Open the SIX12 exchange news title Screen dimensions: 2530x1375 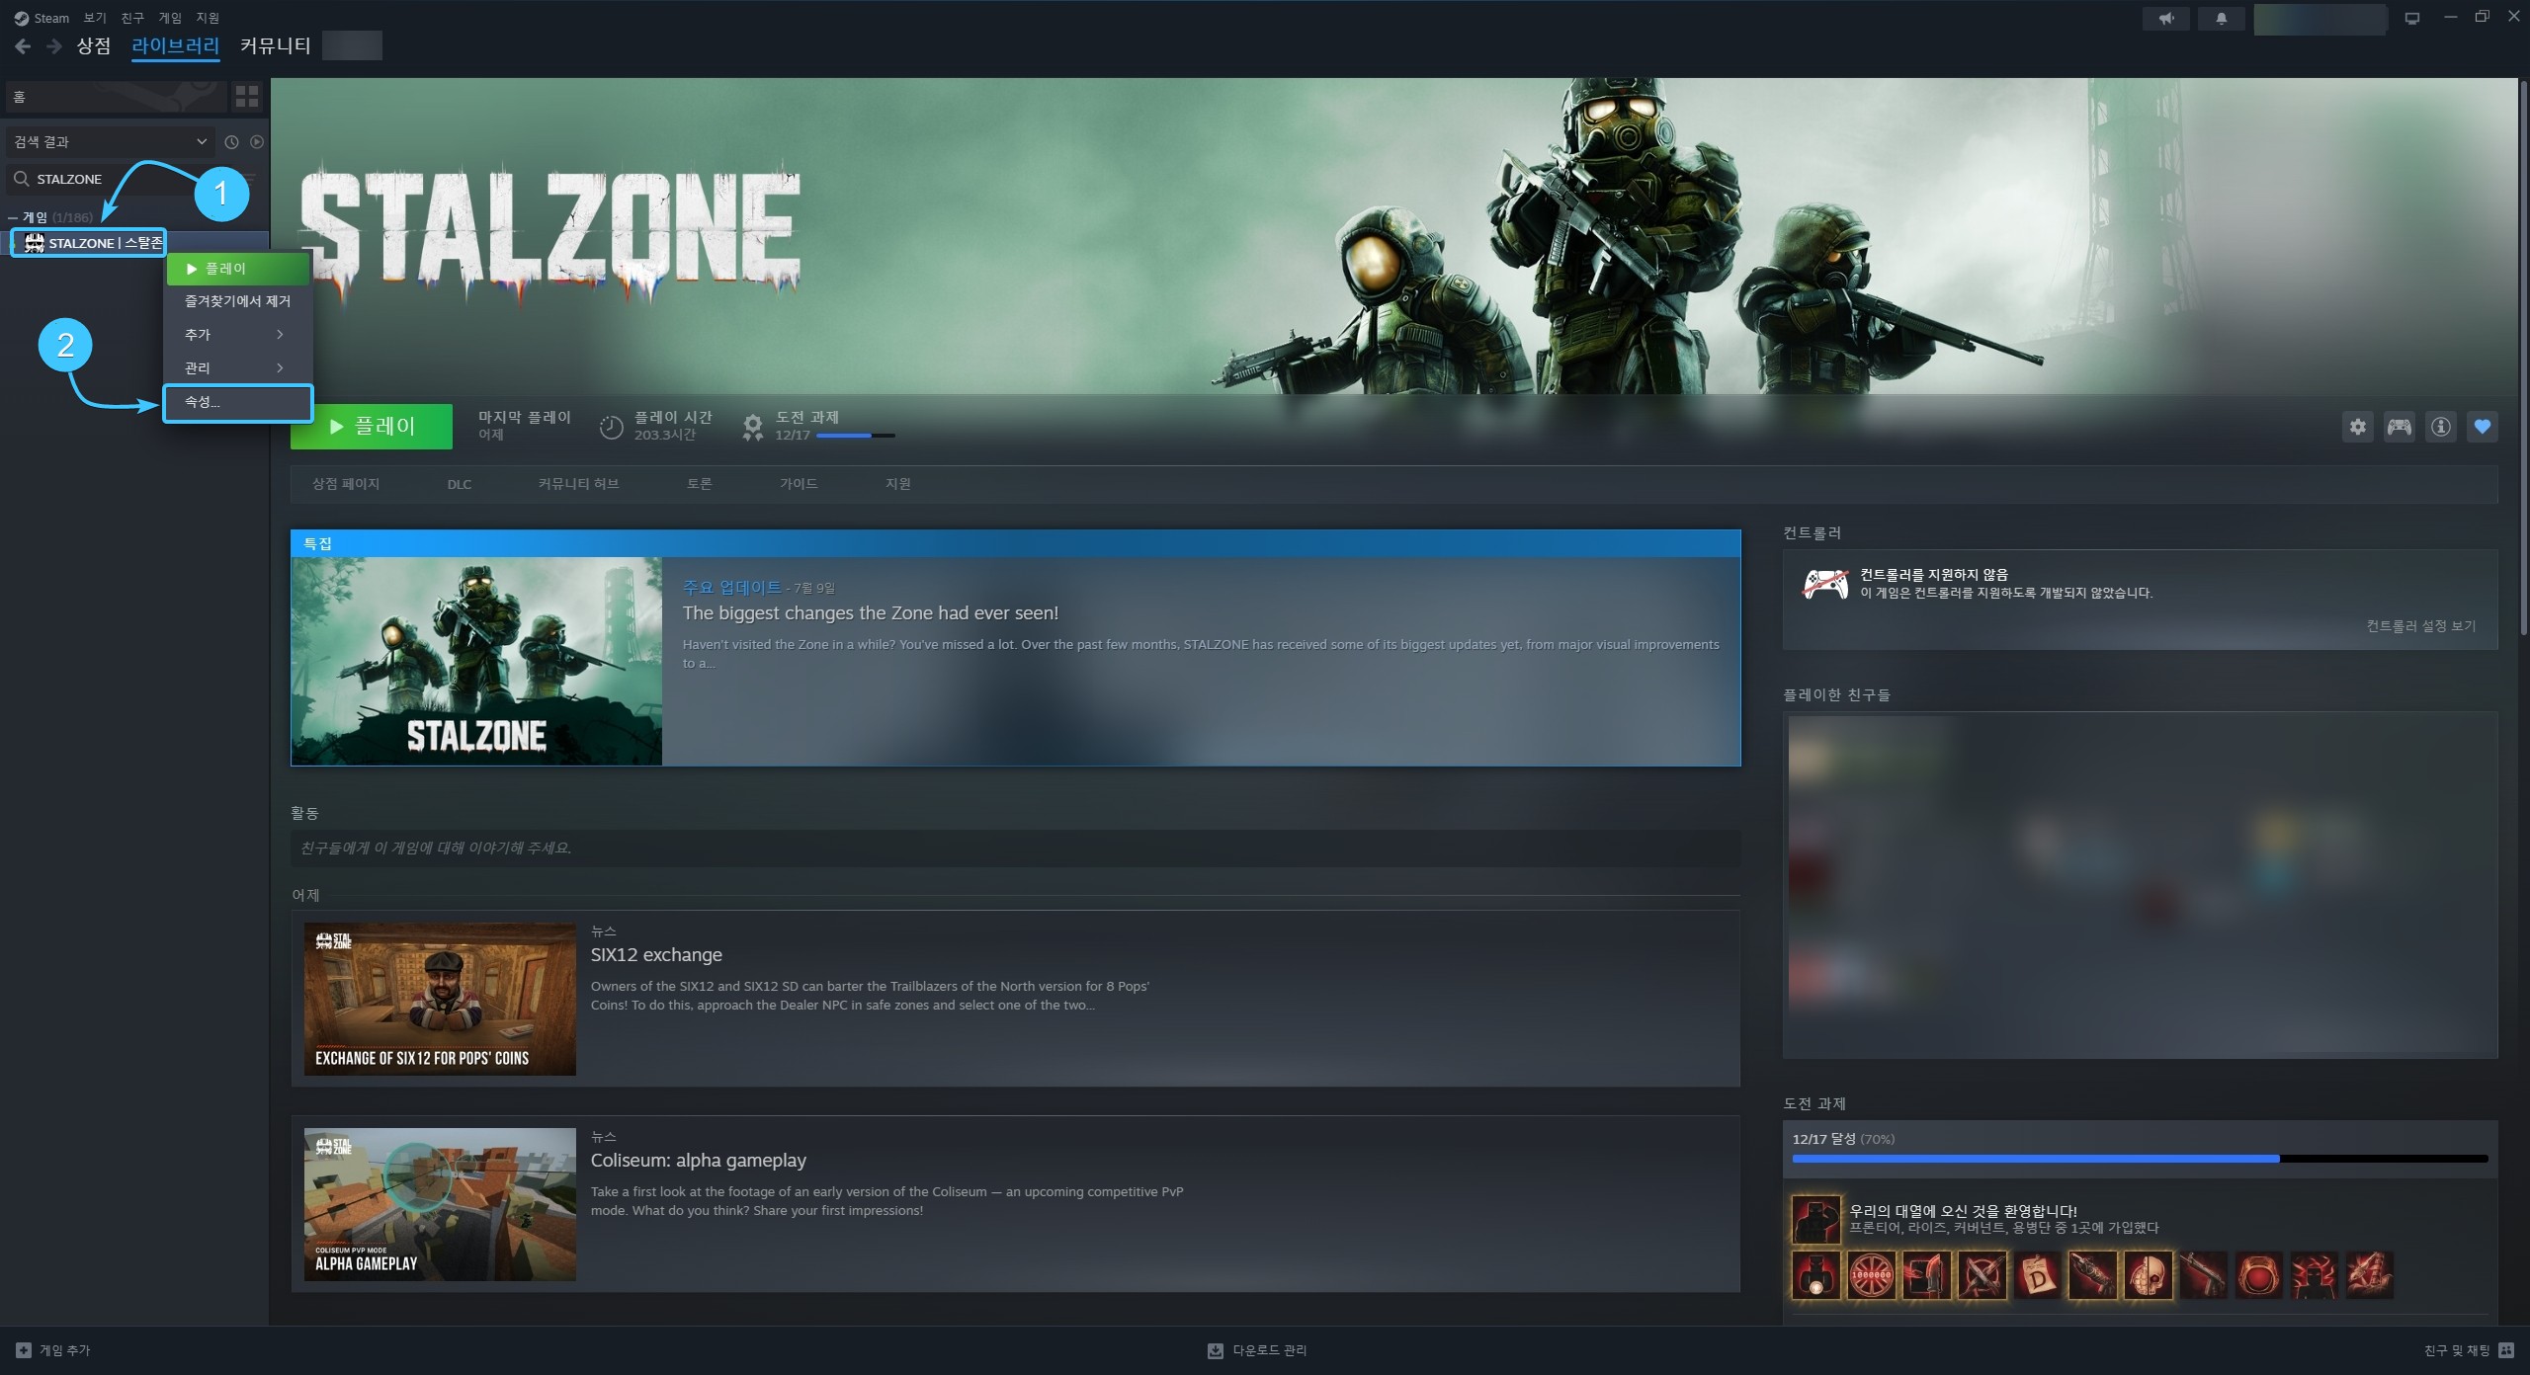pos(656,955)
